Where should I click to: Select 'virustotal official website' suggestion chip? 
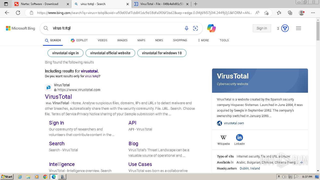tap(110, 53)
